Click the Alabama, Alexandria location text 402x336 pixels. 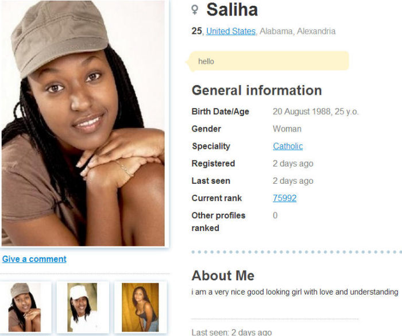[297, 31]
